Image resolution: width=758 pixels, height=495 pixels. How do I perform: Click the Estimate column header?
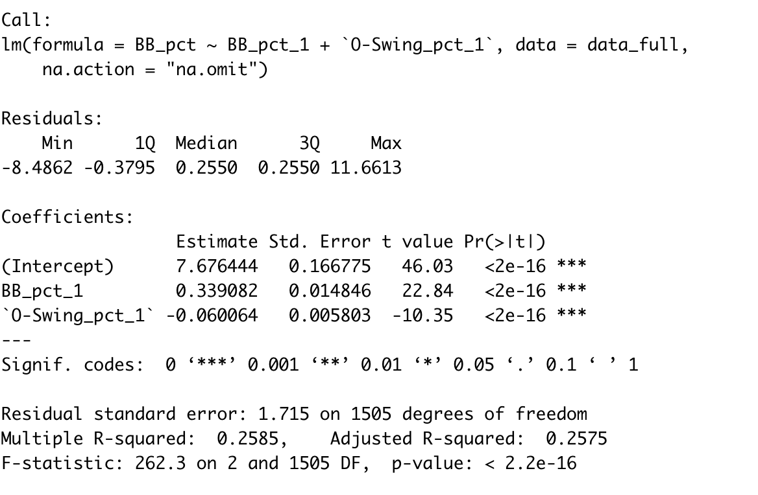click(x=217, y=242)
